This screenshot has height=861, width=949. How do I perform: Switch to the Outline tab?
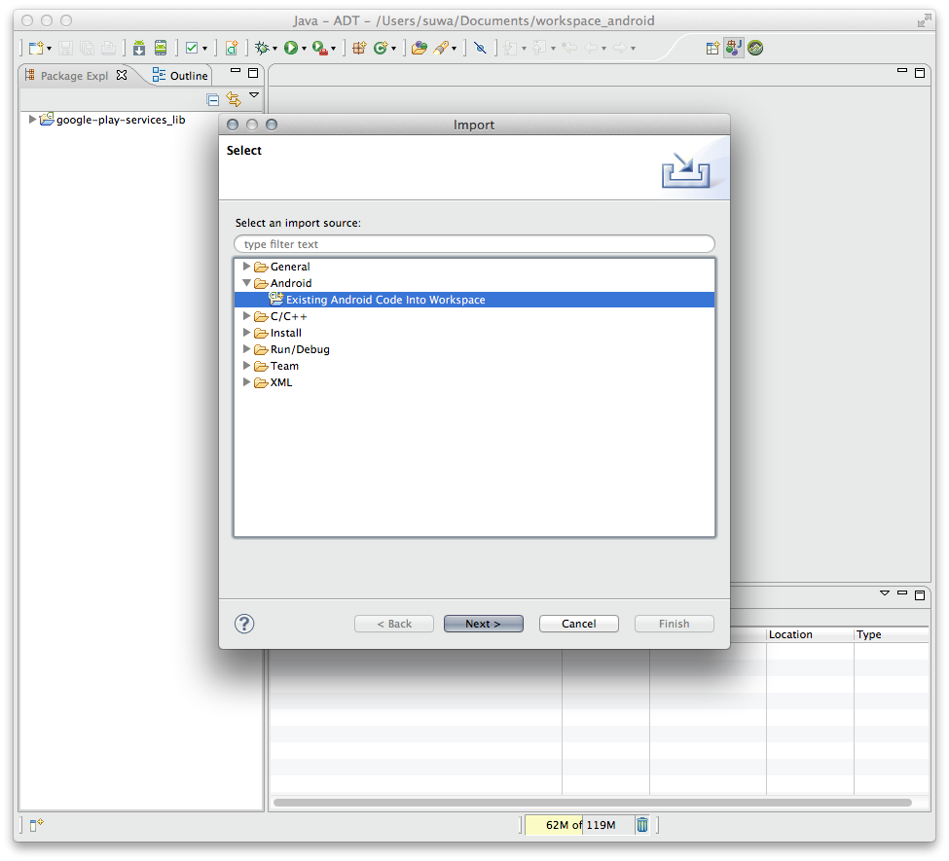tap(181, 75)
